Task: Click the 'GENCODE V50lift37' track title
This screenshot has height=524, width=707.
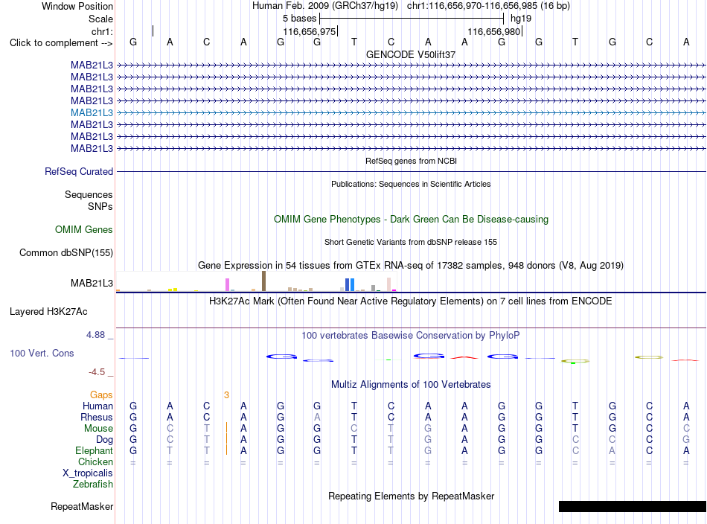Action: (x=411, y=54)
